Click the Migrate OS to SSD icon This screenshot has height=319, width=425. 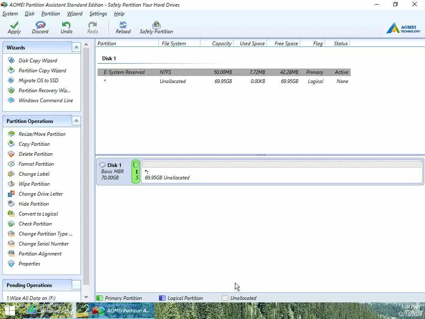pyautogui.click(x=11, y=80)
